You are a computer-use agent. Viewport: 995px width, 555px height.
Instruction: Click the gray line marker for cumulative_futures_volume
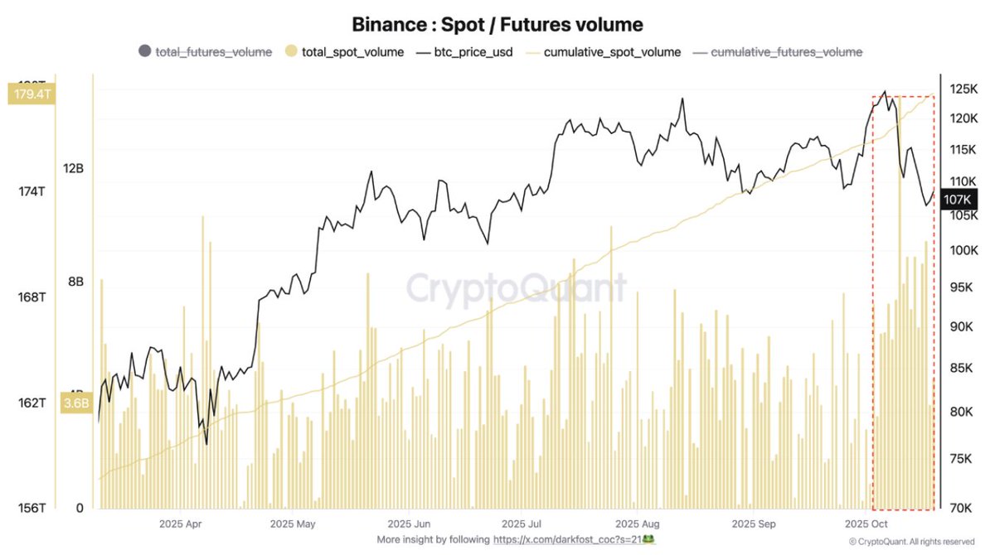click(700, 51)
